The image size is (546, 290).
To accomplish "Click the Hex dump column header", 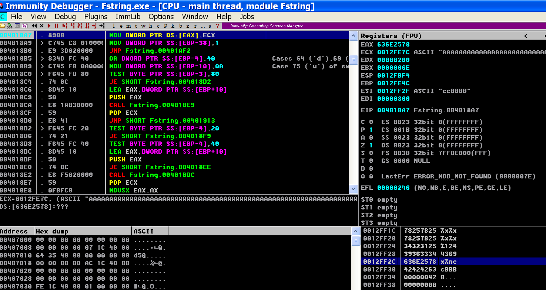I will (83, 231).
